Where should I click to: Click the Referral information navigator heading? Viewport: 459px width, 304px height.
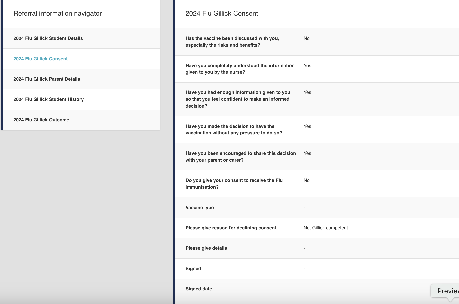pos(58,14)
